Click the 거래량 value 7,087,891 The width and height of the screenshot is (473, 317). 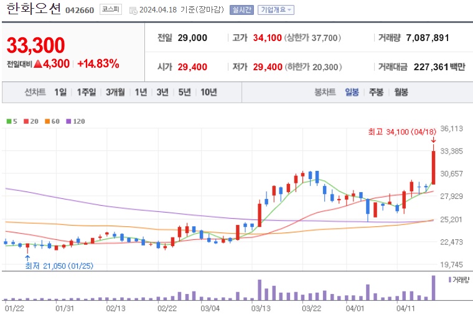click(428, 38)
